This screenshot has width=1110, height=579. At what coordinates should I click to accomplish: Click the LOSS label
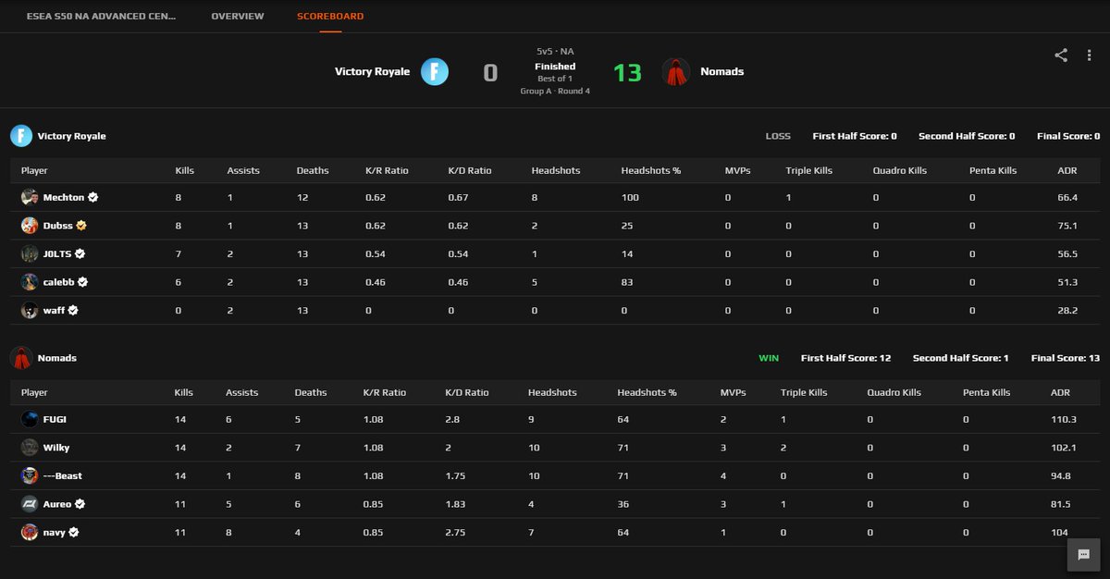point(778,136)
